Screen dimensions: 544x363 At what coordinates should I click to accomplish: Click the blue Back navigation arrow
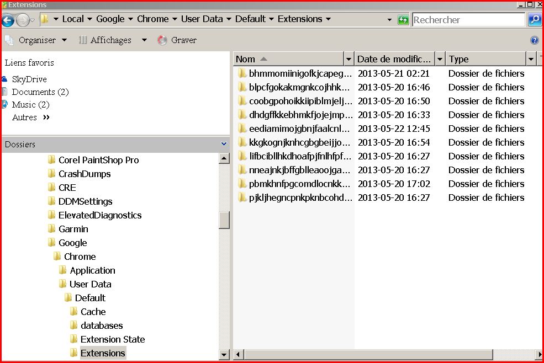pyautogui.click(x=7, y=20)
